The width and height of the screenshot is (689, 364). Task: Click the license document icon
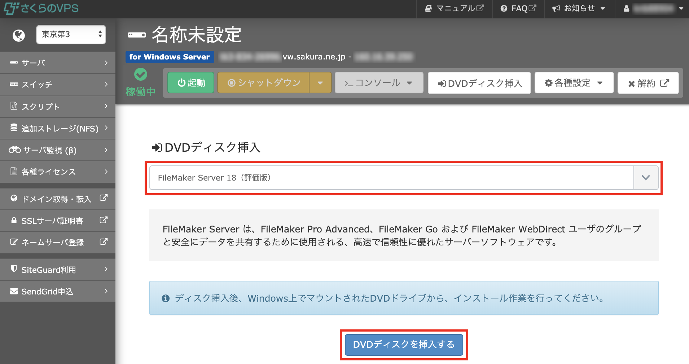point(14,171)
